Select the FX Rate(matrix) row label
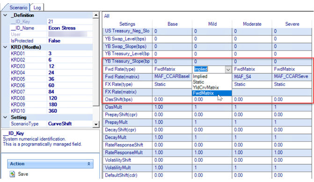This screenshot has height=182, width=314. [x=121, y=92]
